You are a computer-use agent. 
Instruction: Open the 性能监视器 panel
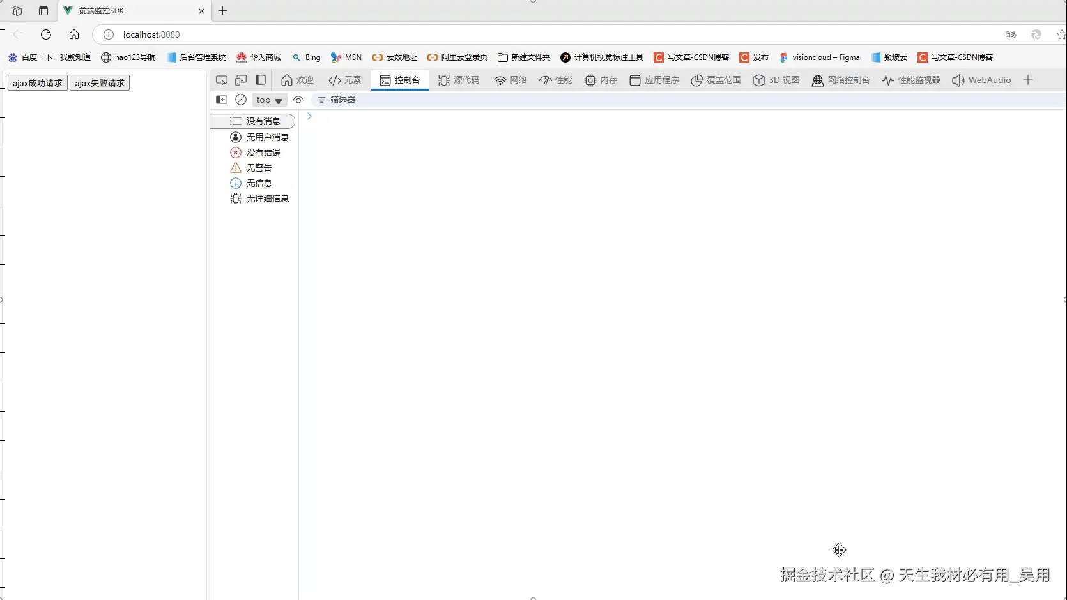click(910, 80)
